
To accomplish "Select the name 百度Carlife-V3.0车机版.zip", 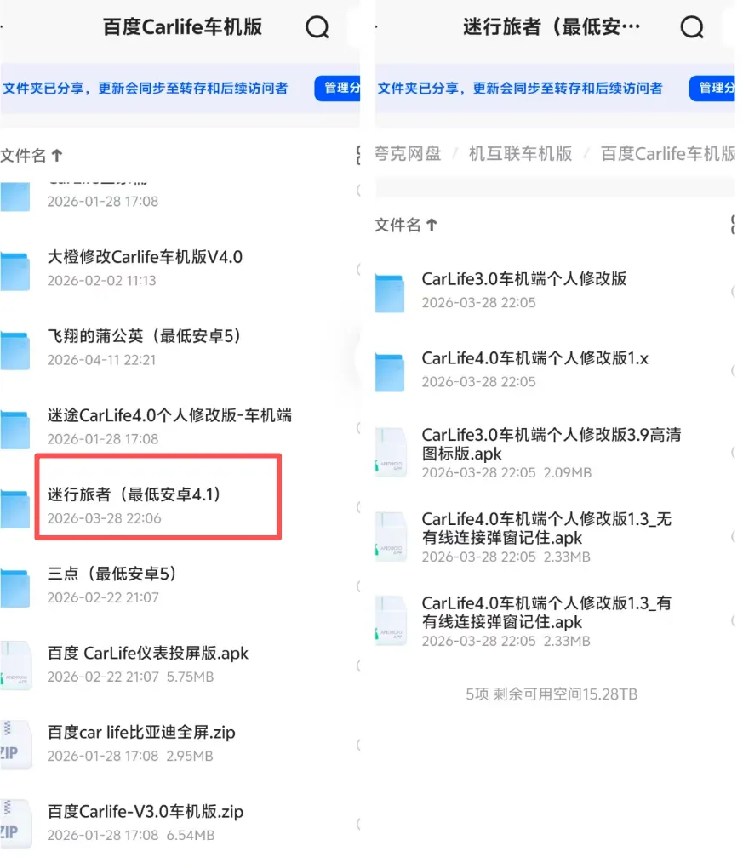I will point(145,812).
